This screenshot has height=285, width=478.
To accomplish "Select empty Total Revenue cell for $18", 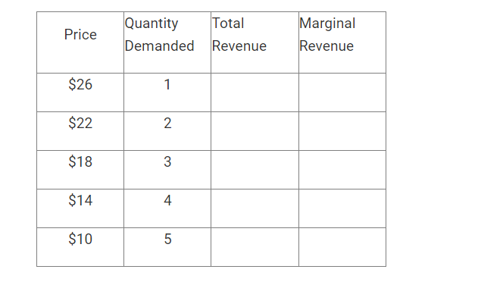I will coord(255,170).
